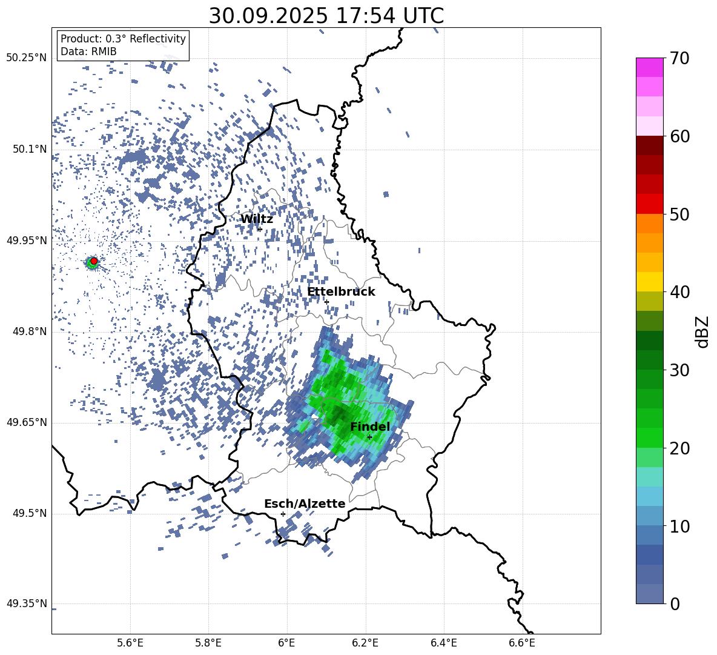Image resolution: width=717 pixels, height=655 pixels.
Task: Click the 49.35°N latitude label
Action: (x=27, y=603)
